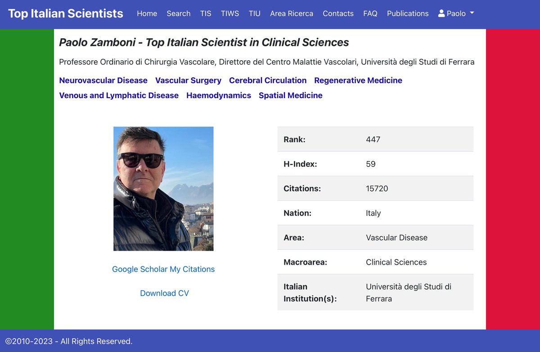Click the user profile icon beside Paolo
Viewport: 540px width, 352px height.
click(x=441, y=14)
